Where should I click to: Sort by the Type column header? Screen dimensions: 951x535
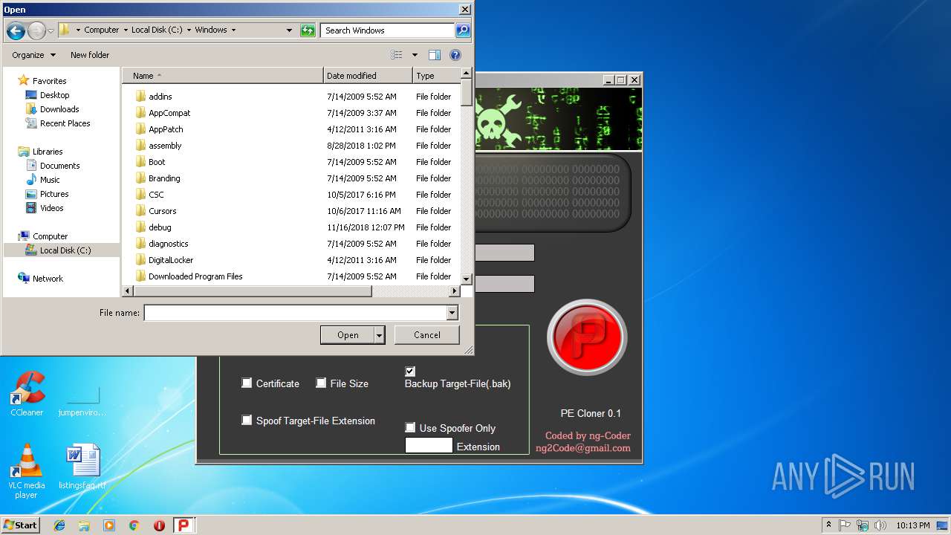coord(436,76)
